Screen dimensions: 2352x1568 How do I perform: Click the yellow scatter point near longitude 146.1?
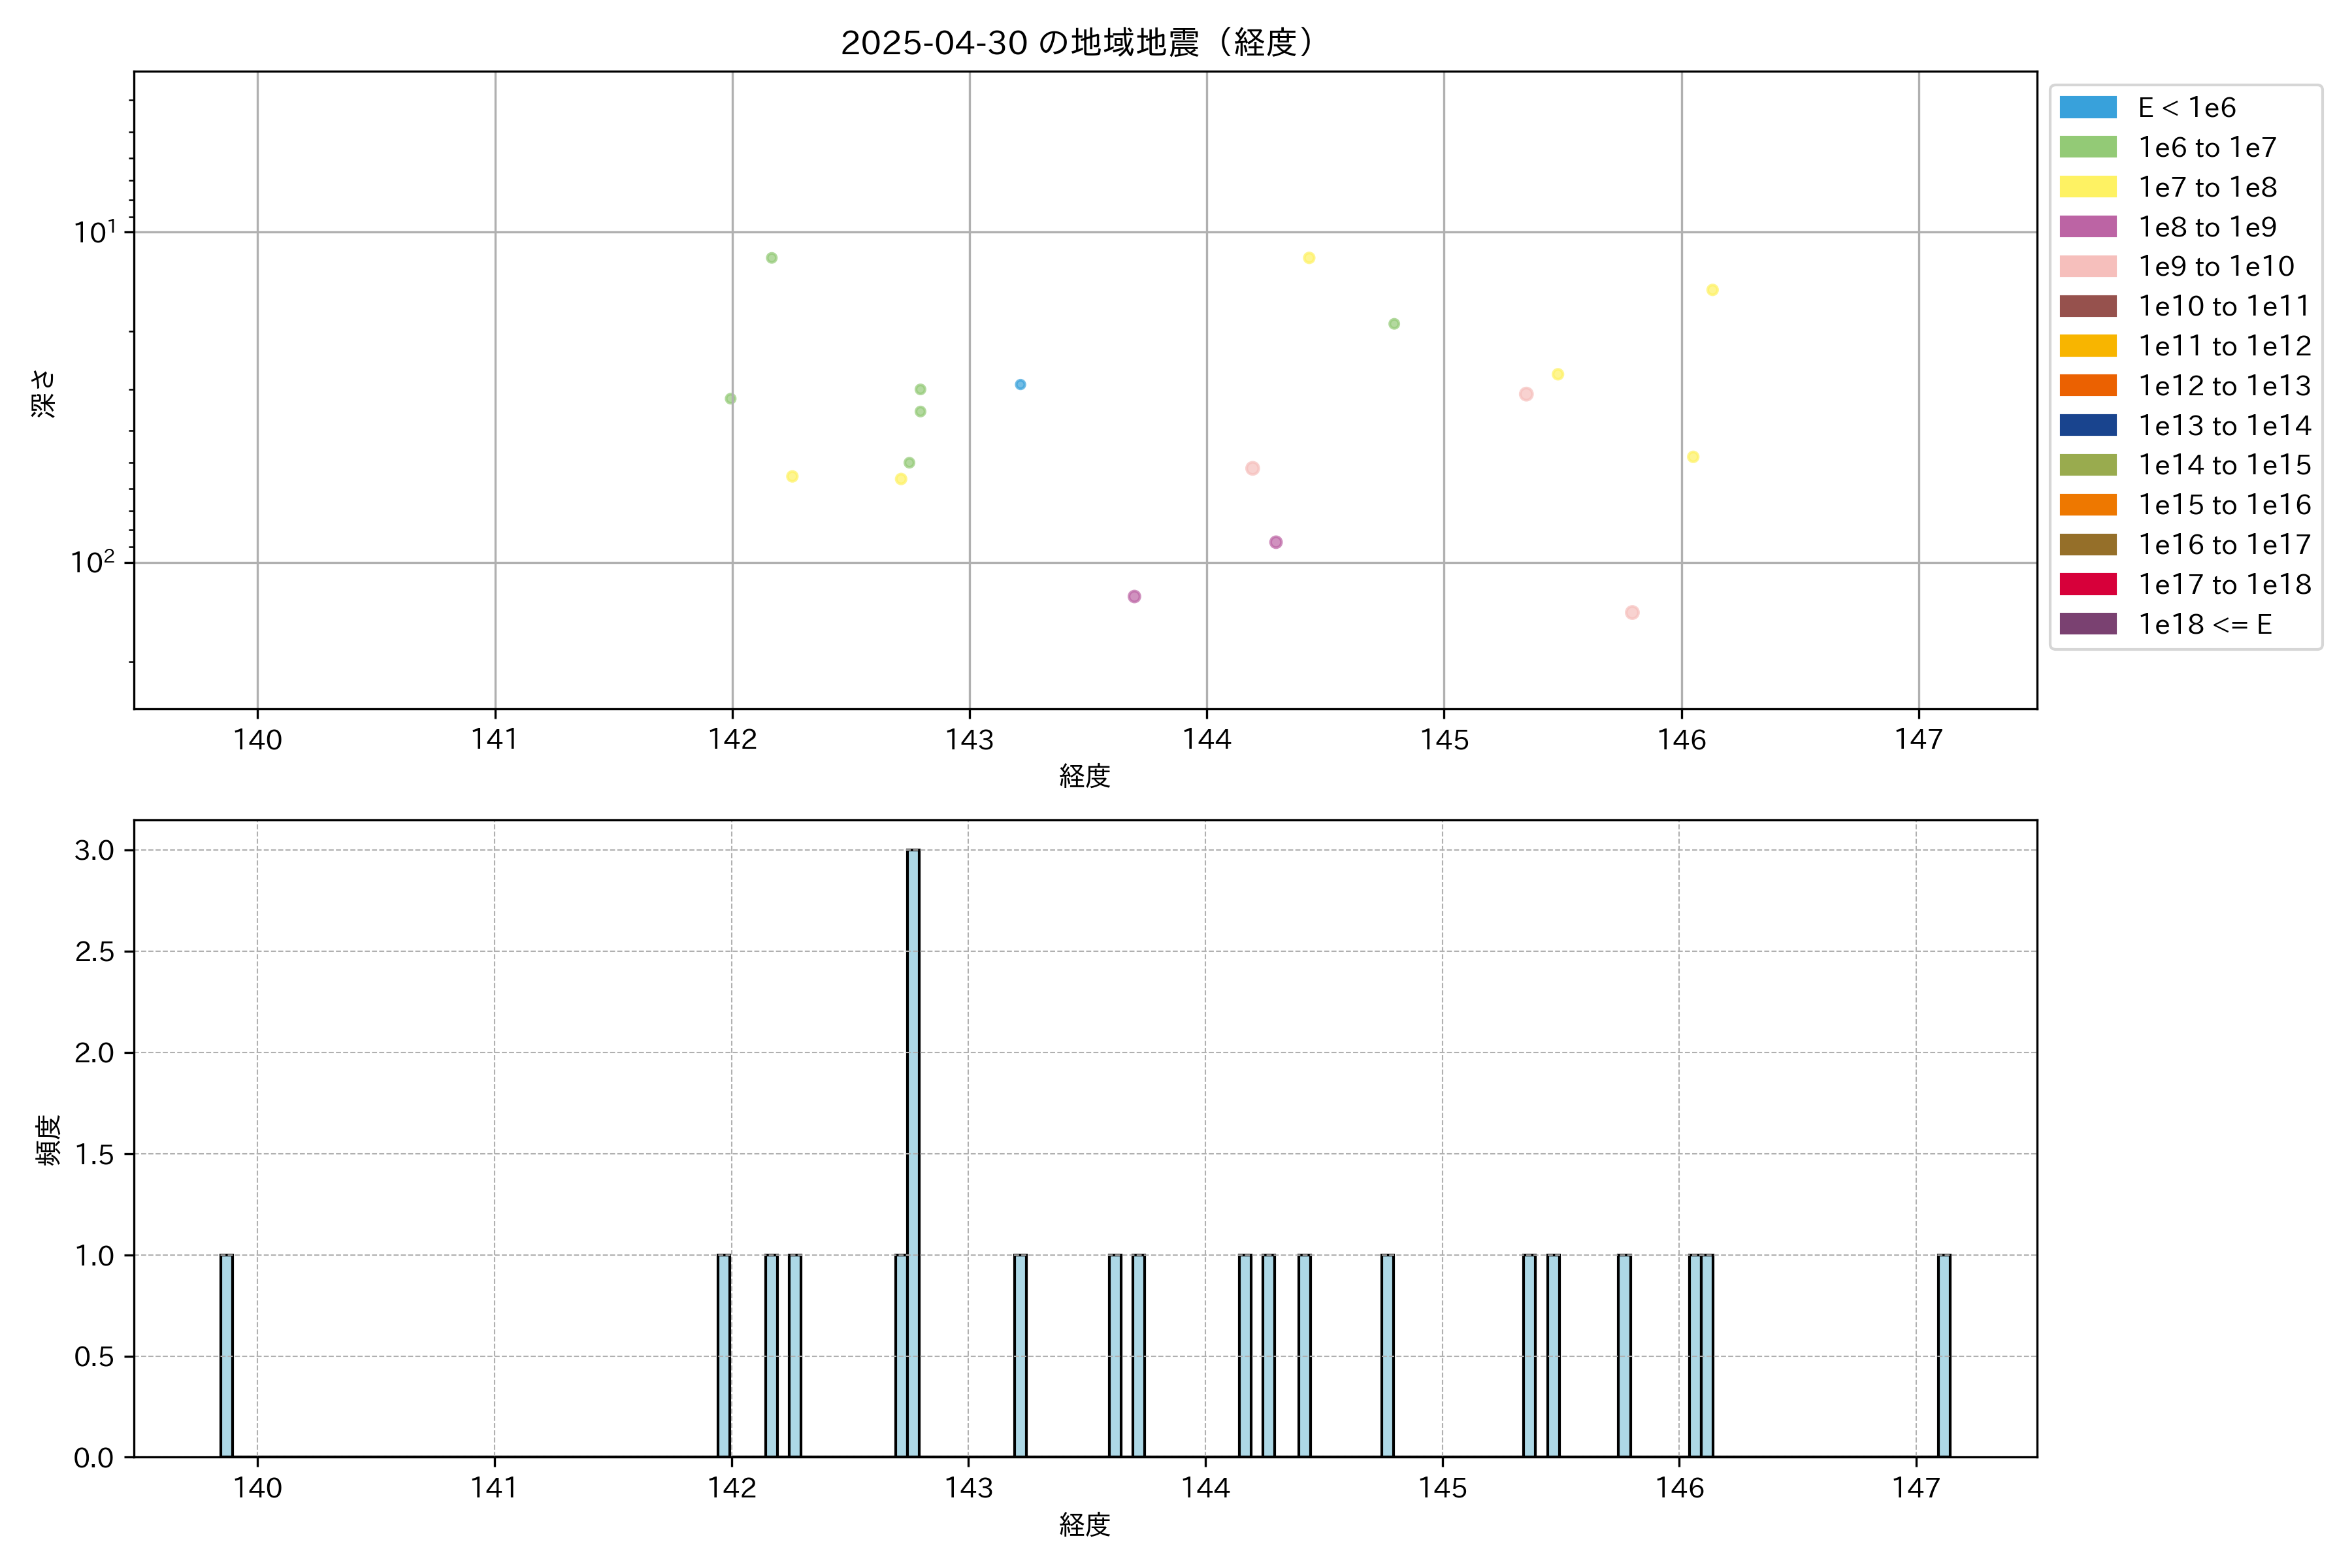pos(1712,290)
